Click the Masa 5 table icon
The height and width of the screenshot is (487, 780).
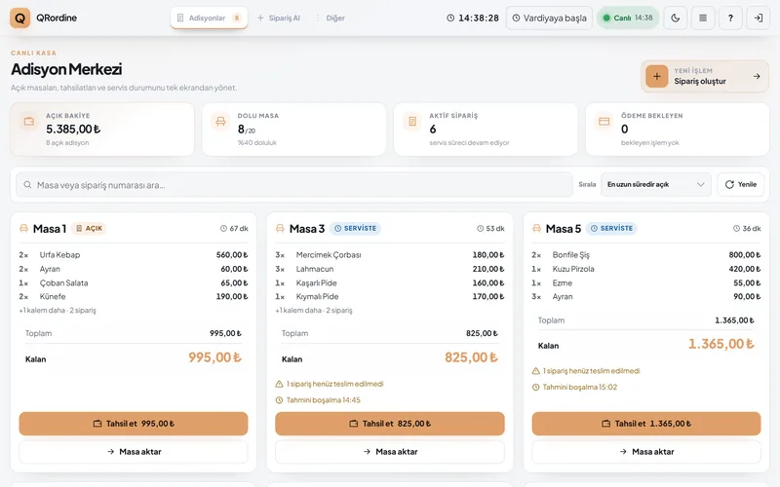coord(536,228)
